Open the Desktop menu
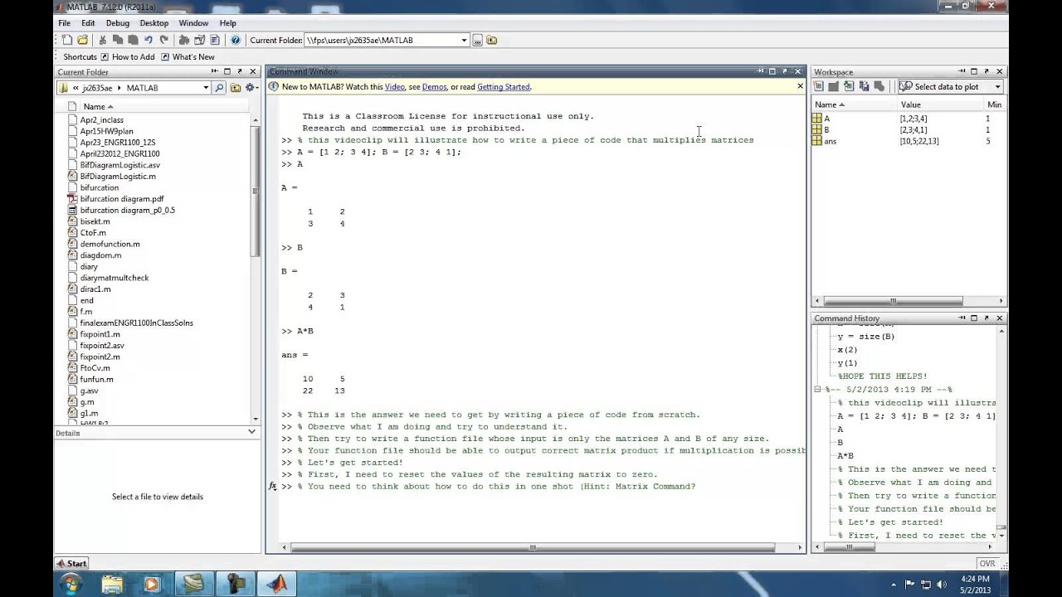Viewport: 1062px width, 597px height. coord(153,23)
